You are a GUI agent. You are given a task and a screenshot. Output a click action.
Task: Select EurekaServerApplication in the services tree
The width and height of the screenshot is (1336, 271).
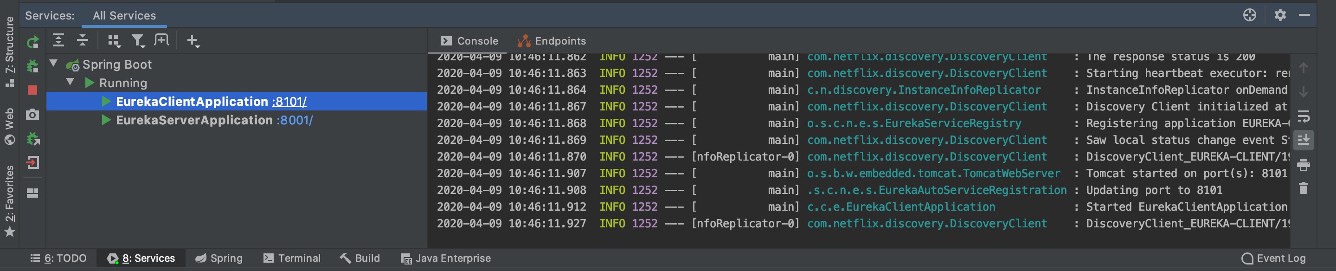(x=194, y=121)
